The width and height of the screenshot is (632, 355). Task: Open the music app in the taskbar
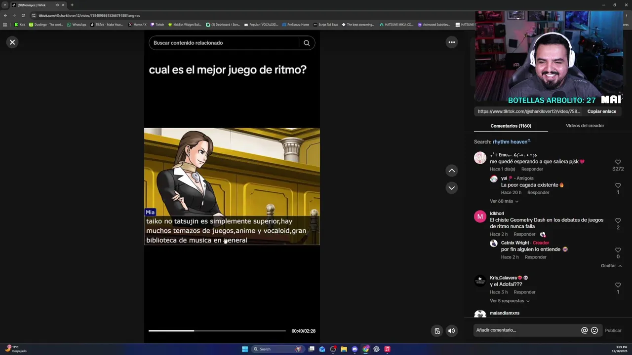pos(387,349)
